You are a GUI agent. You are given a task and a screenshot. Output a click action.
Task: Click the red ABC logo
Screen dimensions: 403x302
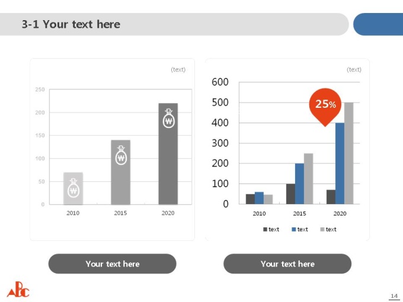(18, 290)
